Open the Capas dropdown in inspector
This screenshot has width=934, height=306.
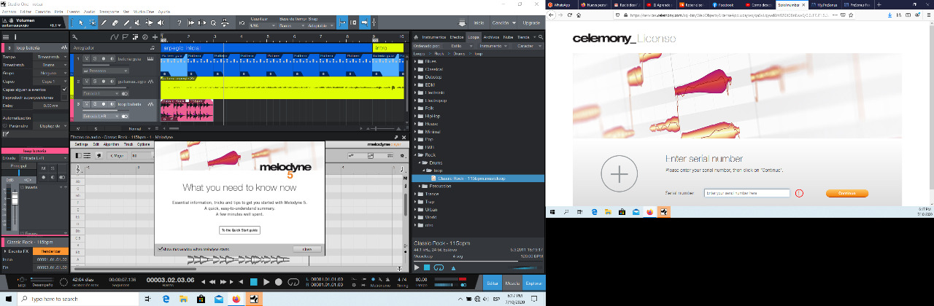pos(50,82)
